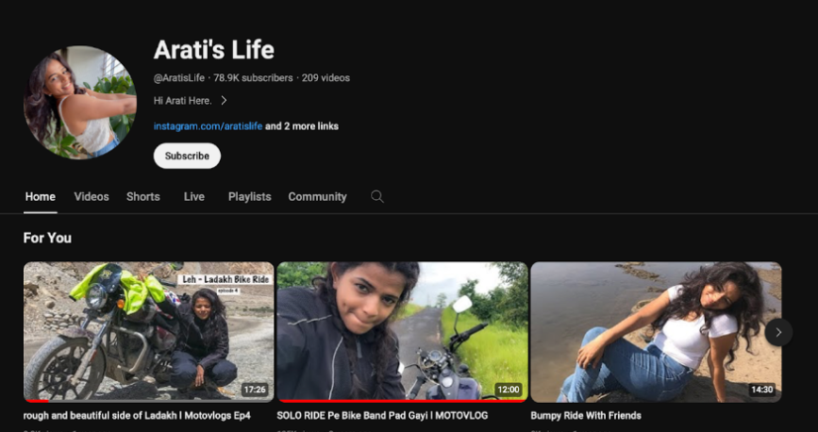The width and height of the screenshot is (818, 432).
Task: Click the 17:26 duration badge
Action: point(255,390)
